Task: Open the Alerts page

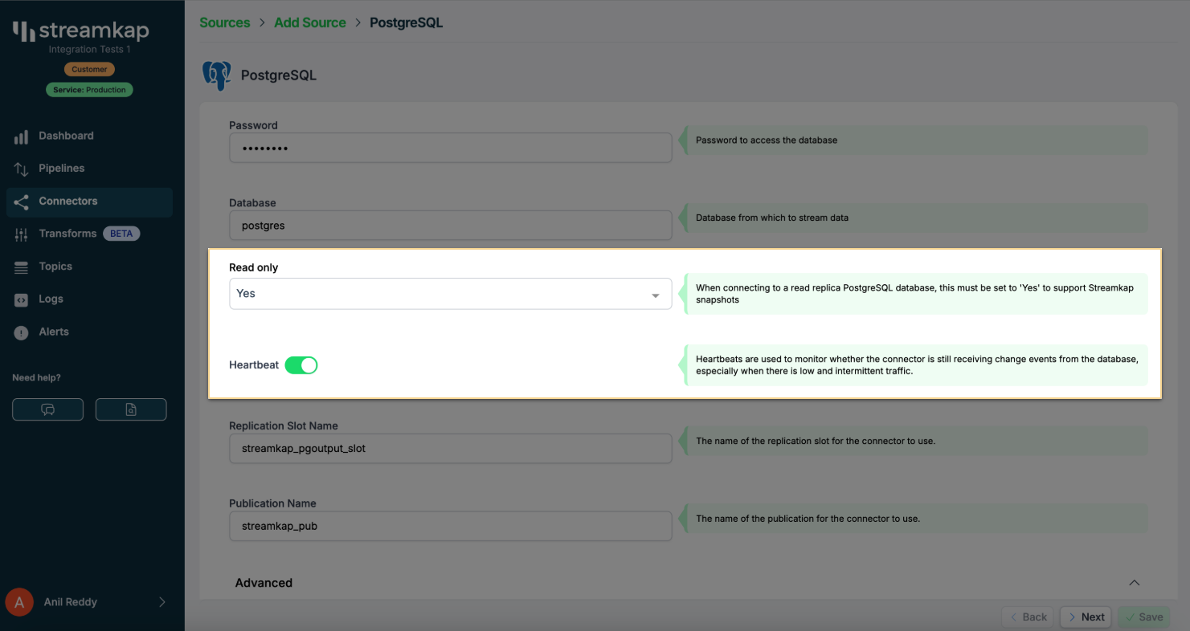Action: pyautogui.click(x=89, y=332)
